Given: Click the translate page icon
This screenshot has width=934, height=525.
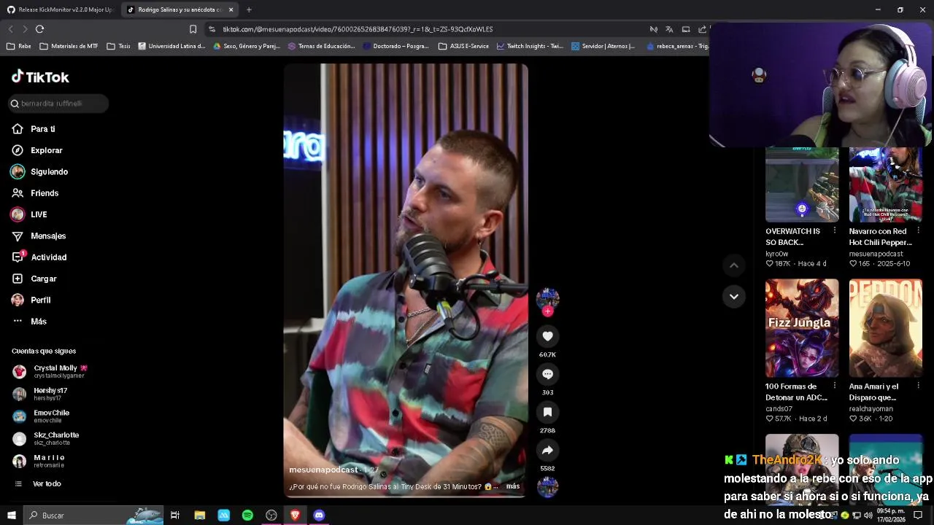Looking at the screenshot, I should [x=669, y=29].
